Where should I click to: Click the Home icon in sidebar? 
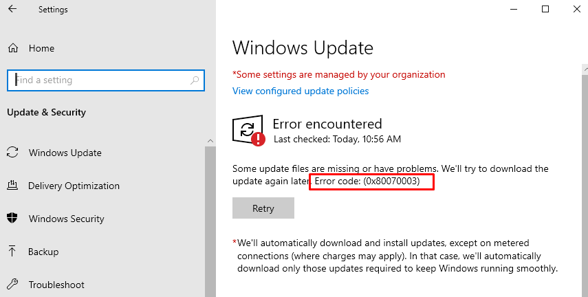12,49
